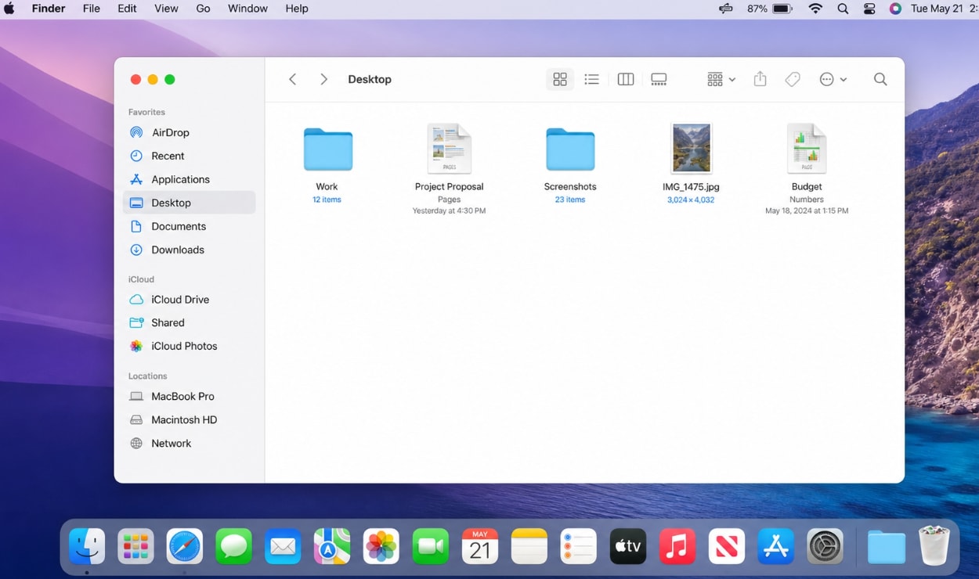Image resolution: width=979 pixels, height=579 pixels.
Task: Open Notes from the Dock
Action: point(529,546)
